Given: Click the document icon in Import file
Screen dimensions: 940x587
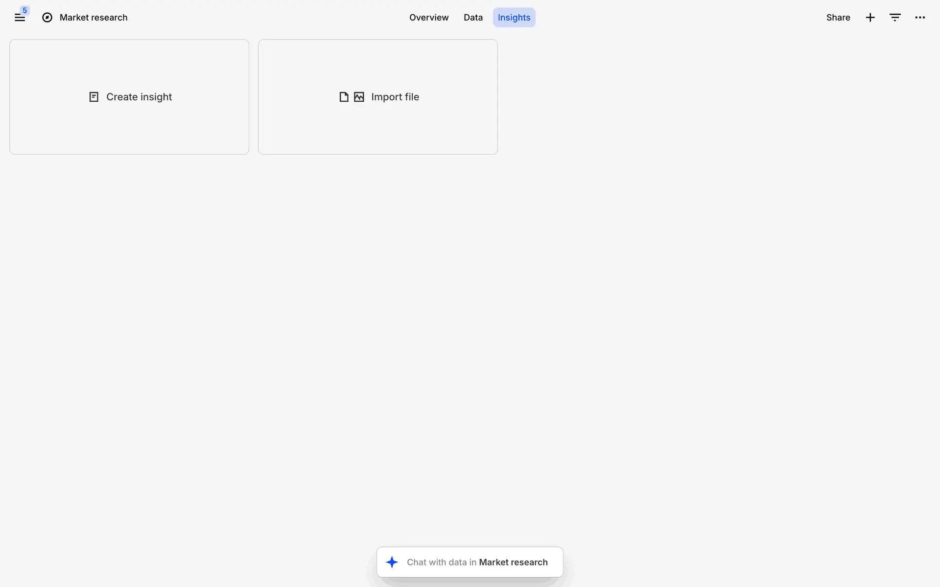Looking at the screenshot, I should 344,97.
